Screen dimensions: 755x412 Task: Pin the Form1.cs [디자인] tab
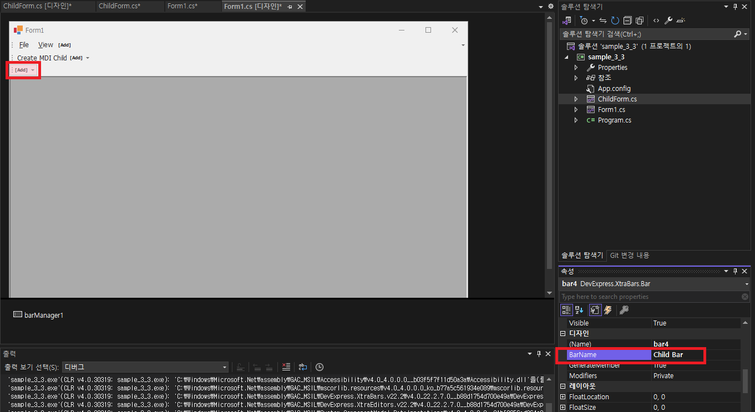(x=290, y=7)
